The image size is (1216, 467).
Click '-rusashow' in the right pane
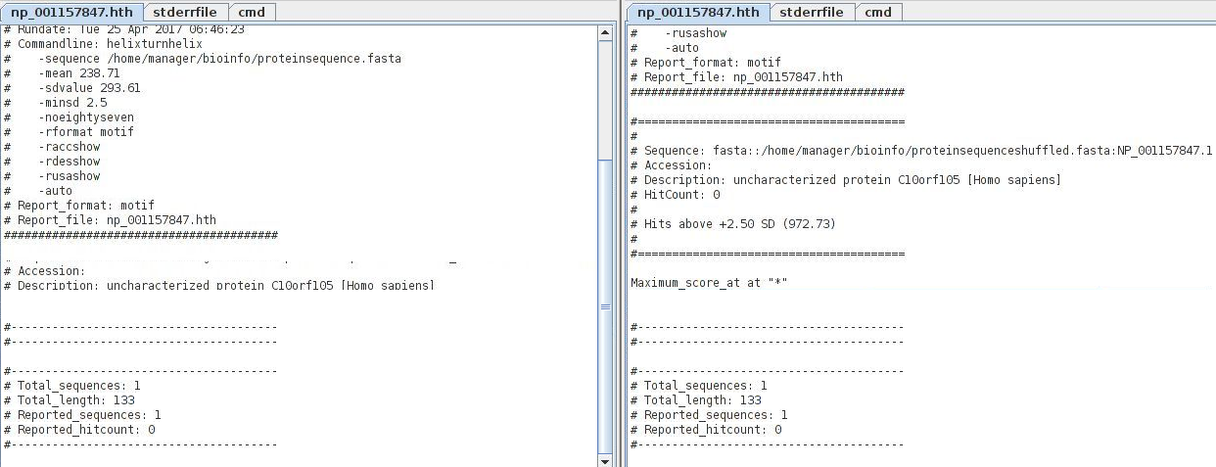click(696, 33)
